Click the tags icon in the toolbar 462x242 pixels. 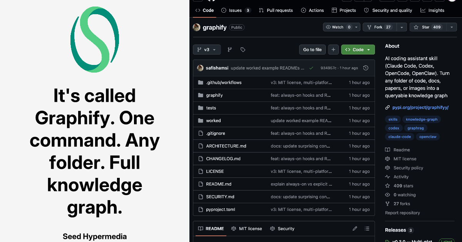(243, 50)
